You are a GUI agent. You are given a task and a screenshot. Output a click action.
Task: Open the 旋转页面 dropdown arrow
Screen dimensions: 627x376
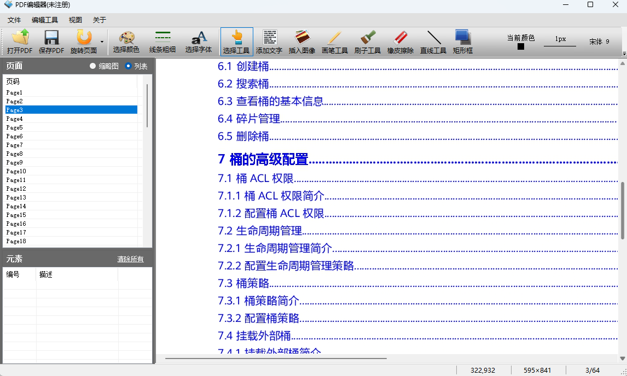point(102,42)
